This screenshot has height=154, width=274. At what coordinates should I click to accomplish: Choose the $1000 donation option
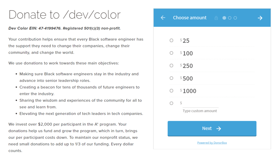coord(172,91)
